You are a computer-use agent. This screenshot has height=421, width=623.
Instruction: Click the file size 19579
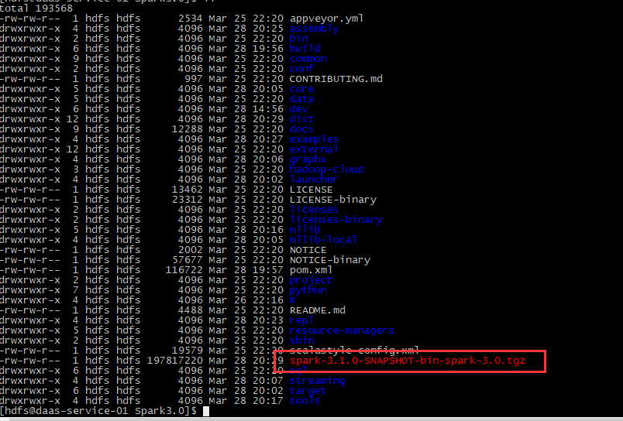(x=188, y=351)
